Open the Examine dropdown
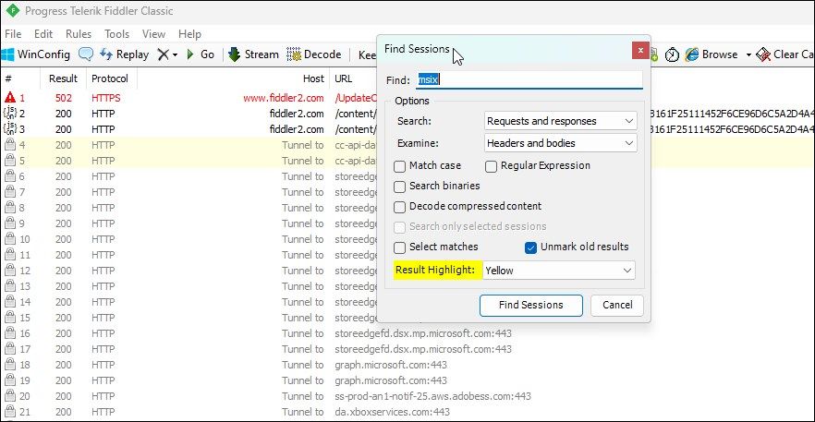The width and height of the screenshot is (815, 422). coord(560,143)
